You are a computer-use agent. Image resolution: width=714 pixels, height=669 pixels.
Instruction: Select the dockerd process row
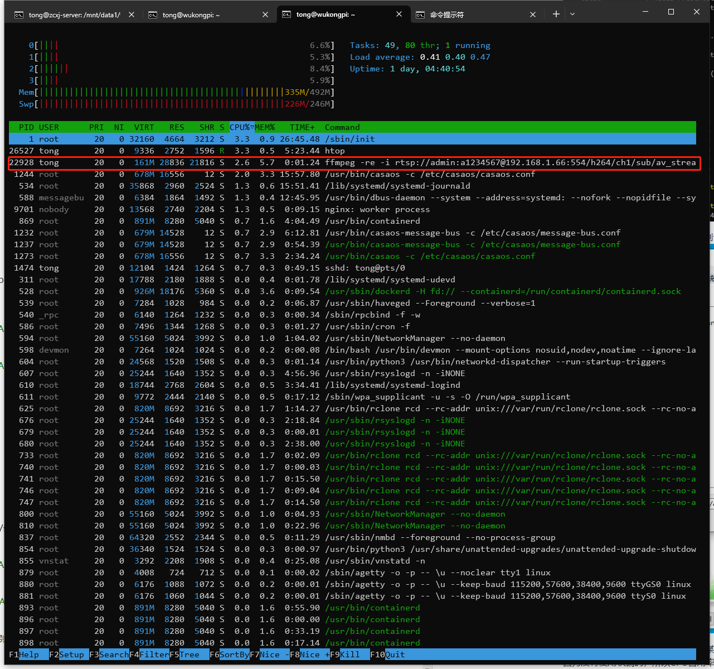(352, 291)
